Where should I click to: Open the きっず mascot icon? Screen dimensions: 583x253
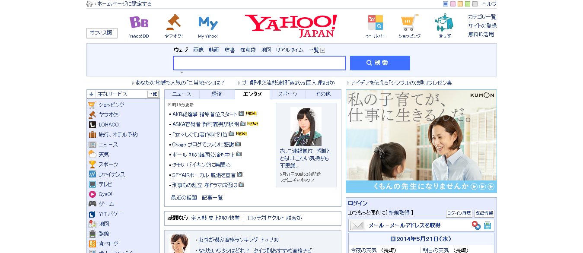click(x=444, y=22)
